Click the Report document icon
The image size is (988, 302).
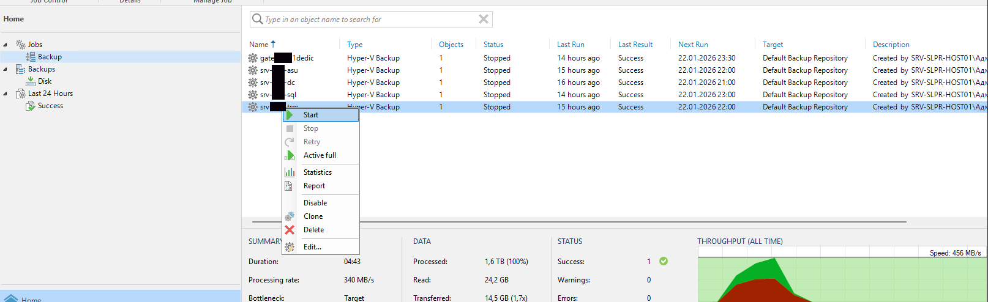click(289, 186)
